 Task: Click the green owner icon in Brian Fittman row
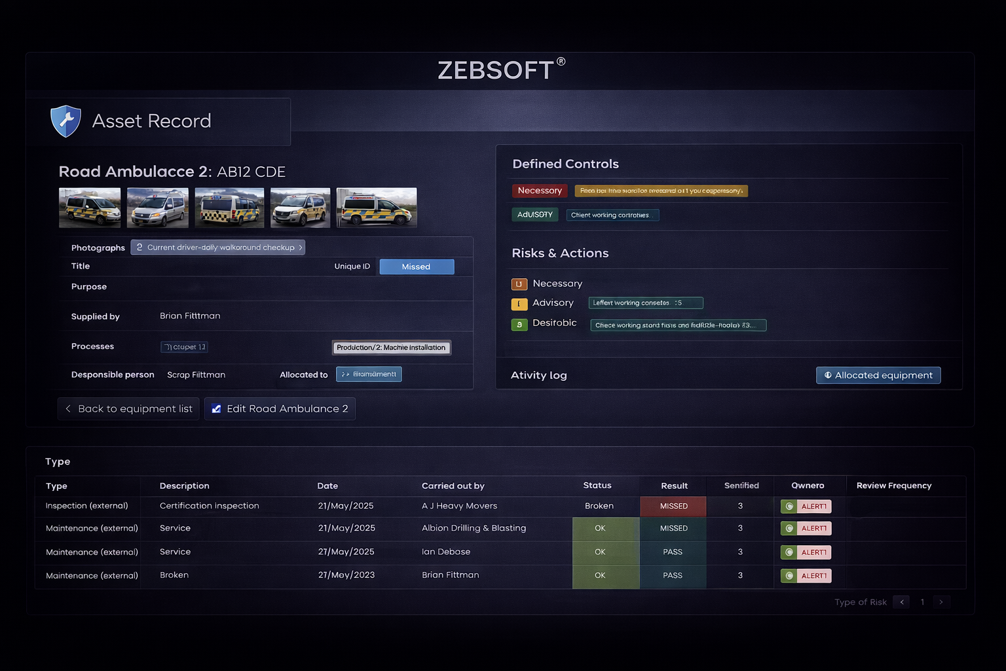tap(789, 576)
